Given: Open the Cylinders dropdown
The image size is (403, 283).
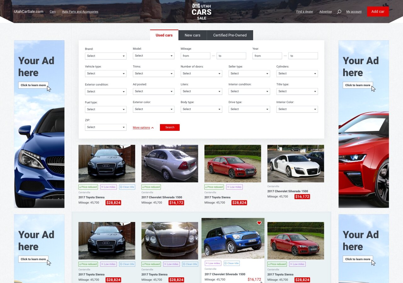Looking at the screenshot, I should [x=297, y=74].
